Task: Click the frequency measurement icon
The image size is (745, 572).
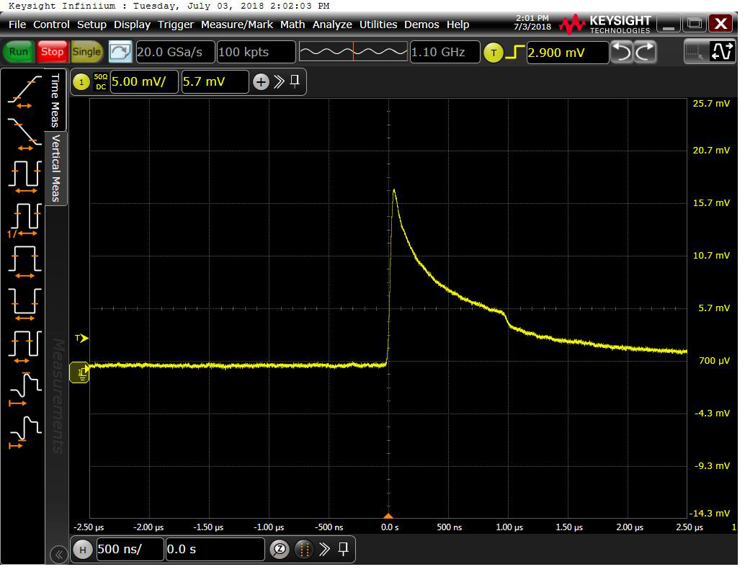Action: pos(24,217)
